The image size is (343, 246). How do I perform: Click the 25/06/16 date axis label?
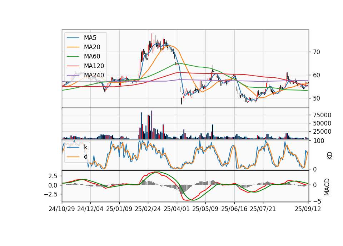click(234, 209)
